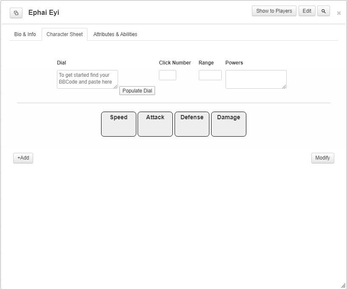
Task: Focus the Click Number input field
Action: tap(167, 75)
